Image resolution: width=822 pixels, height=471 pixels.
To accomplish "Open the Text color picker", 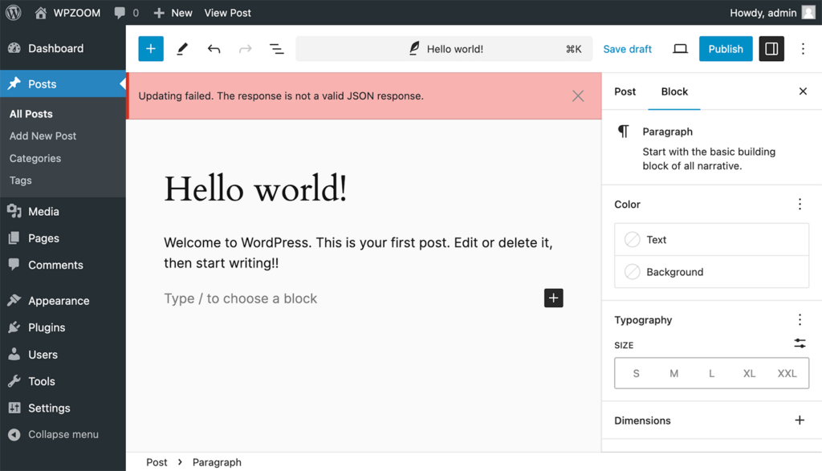I will [x=711, y=239].
